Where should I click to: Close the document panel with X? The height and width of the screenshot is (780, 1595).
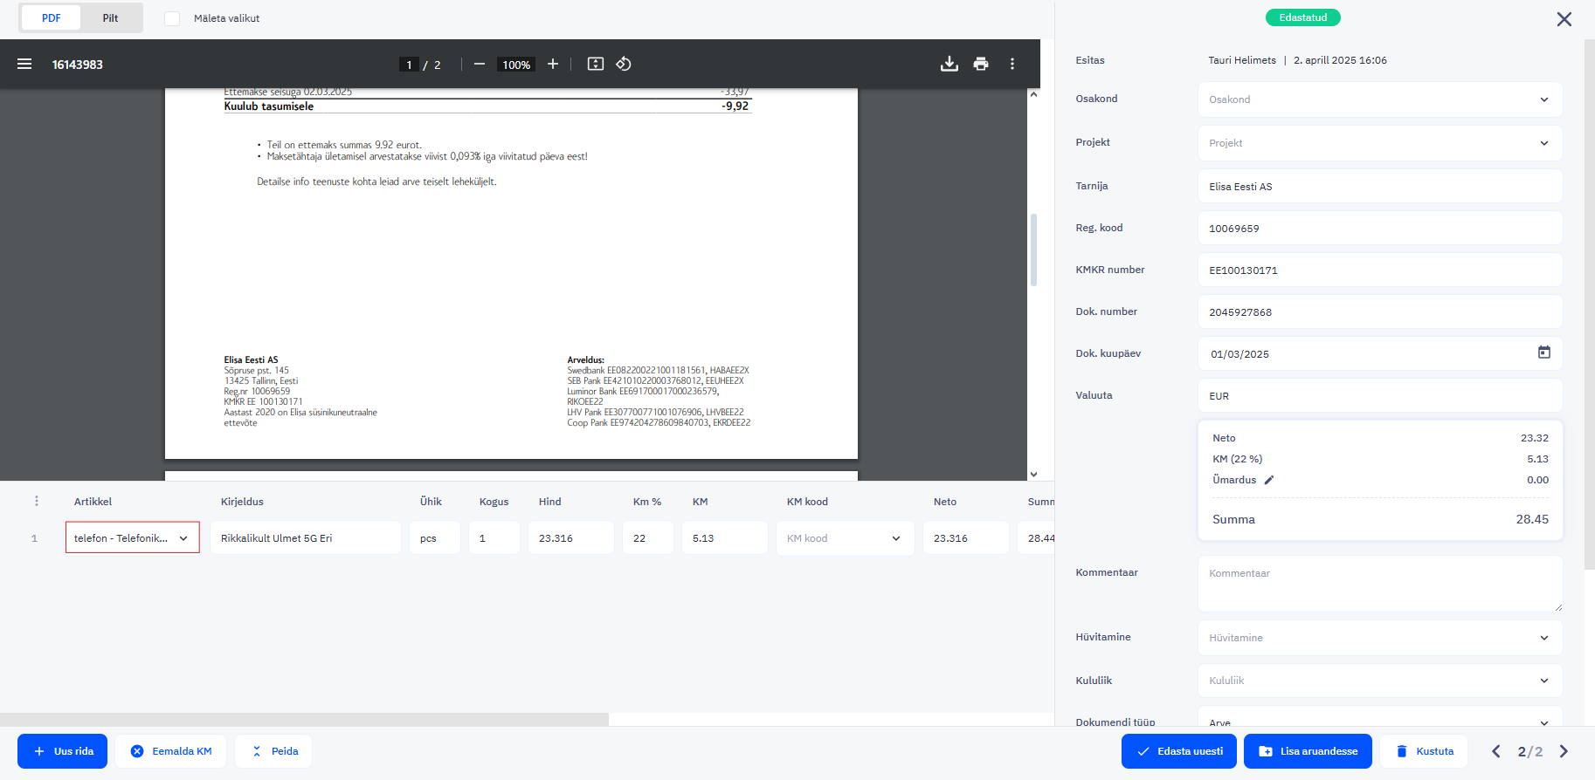pos(1564,19)
